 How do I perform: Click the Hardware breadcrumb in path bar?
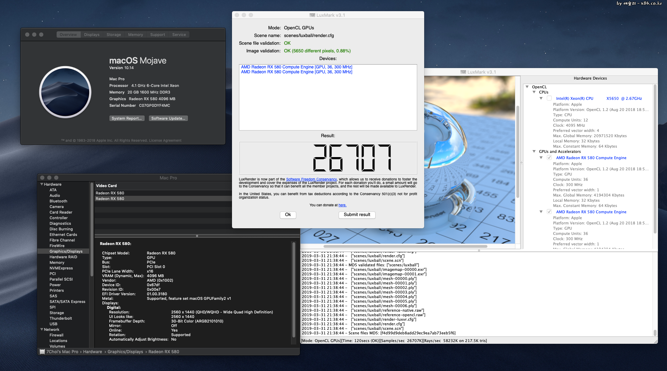tap(93, 352)
